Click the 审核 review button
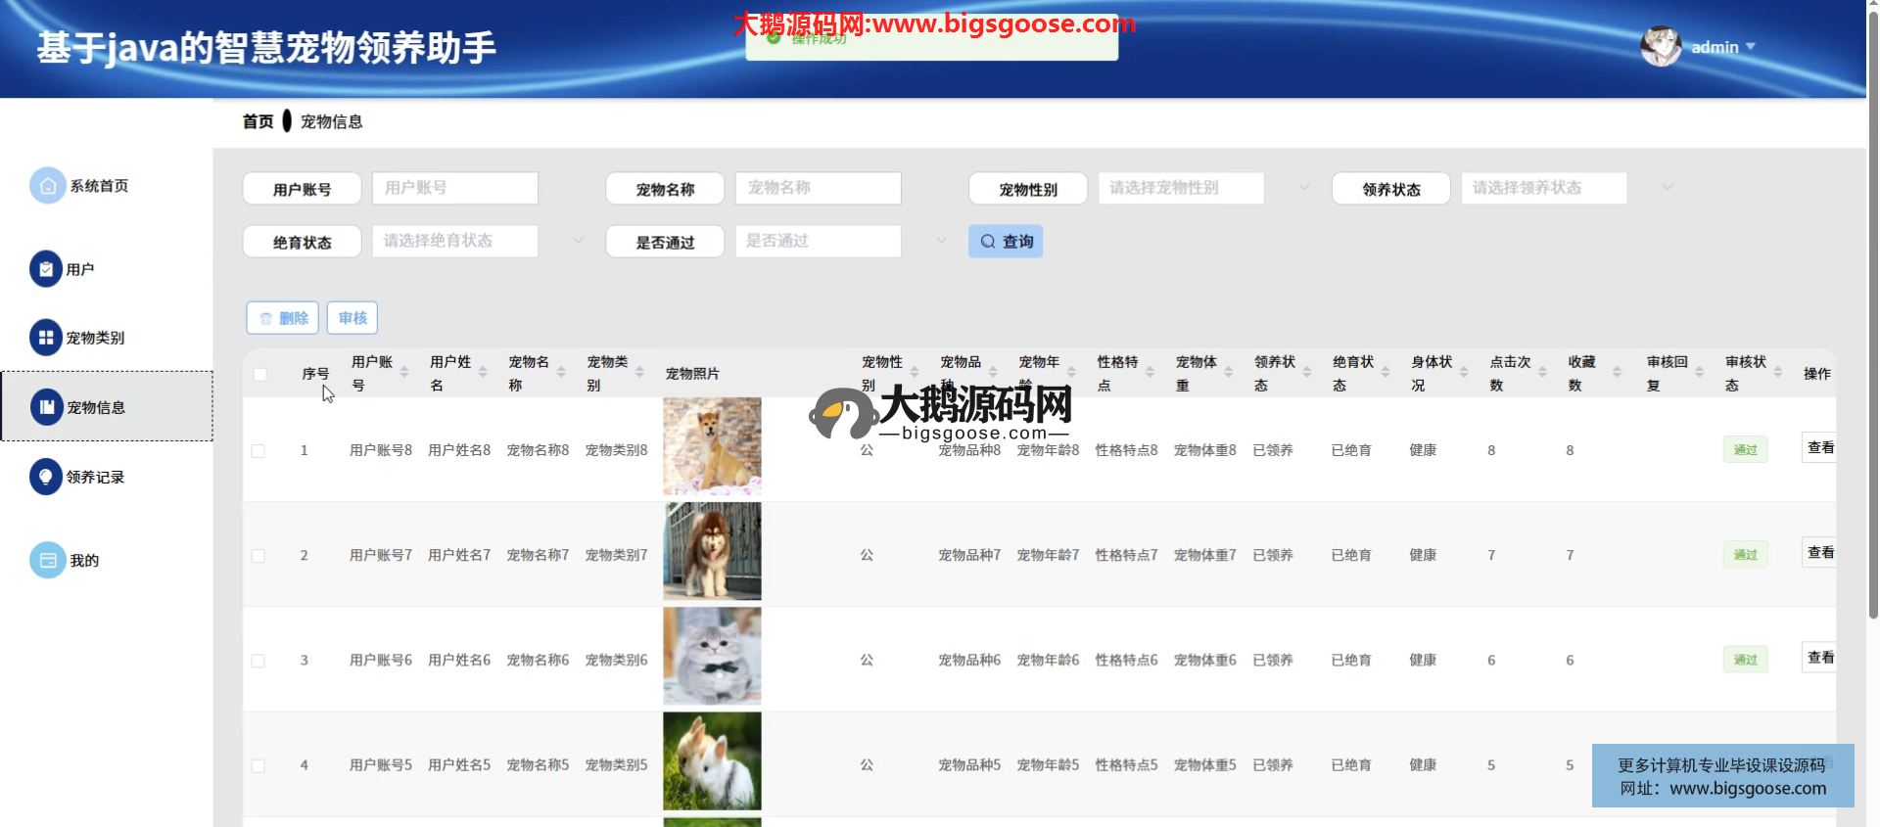The width and height of the screenshot is (1880, 827). click(x=352, y=318)
